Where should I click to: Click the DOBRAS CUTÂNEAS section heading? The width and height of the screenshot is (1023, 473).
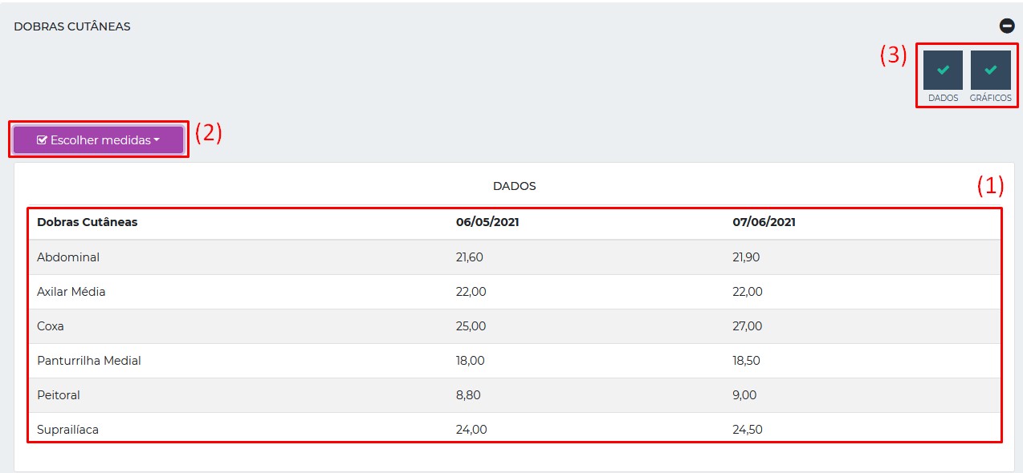72,26
